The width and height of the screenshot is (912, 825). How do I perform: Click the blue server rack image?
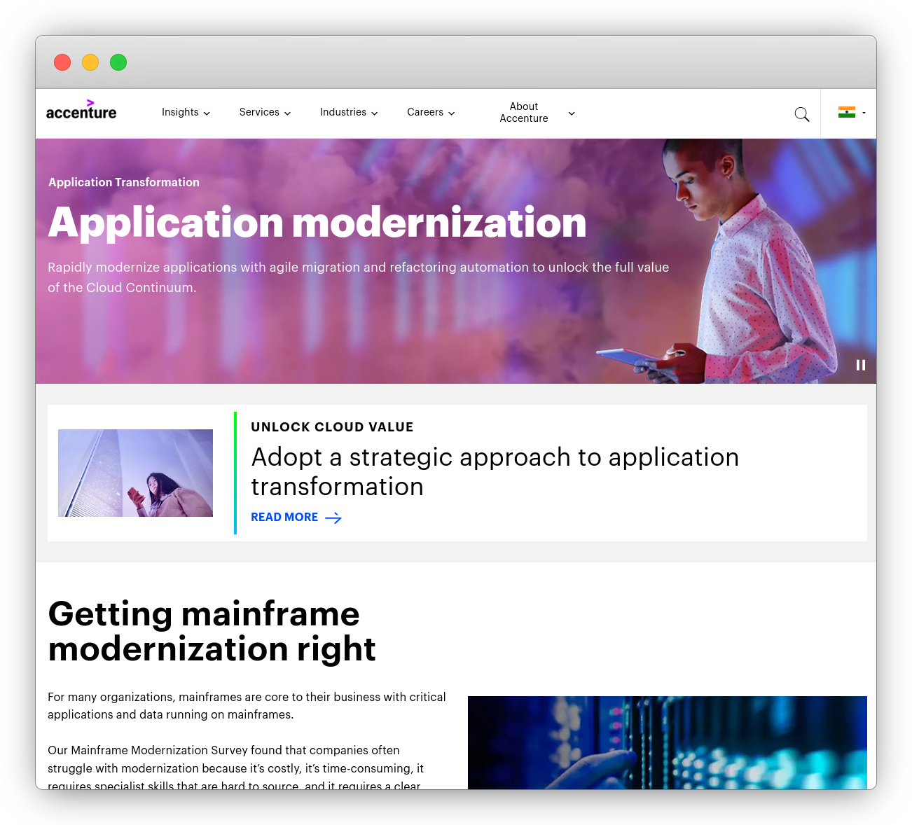[667, 742]
